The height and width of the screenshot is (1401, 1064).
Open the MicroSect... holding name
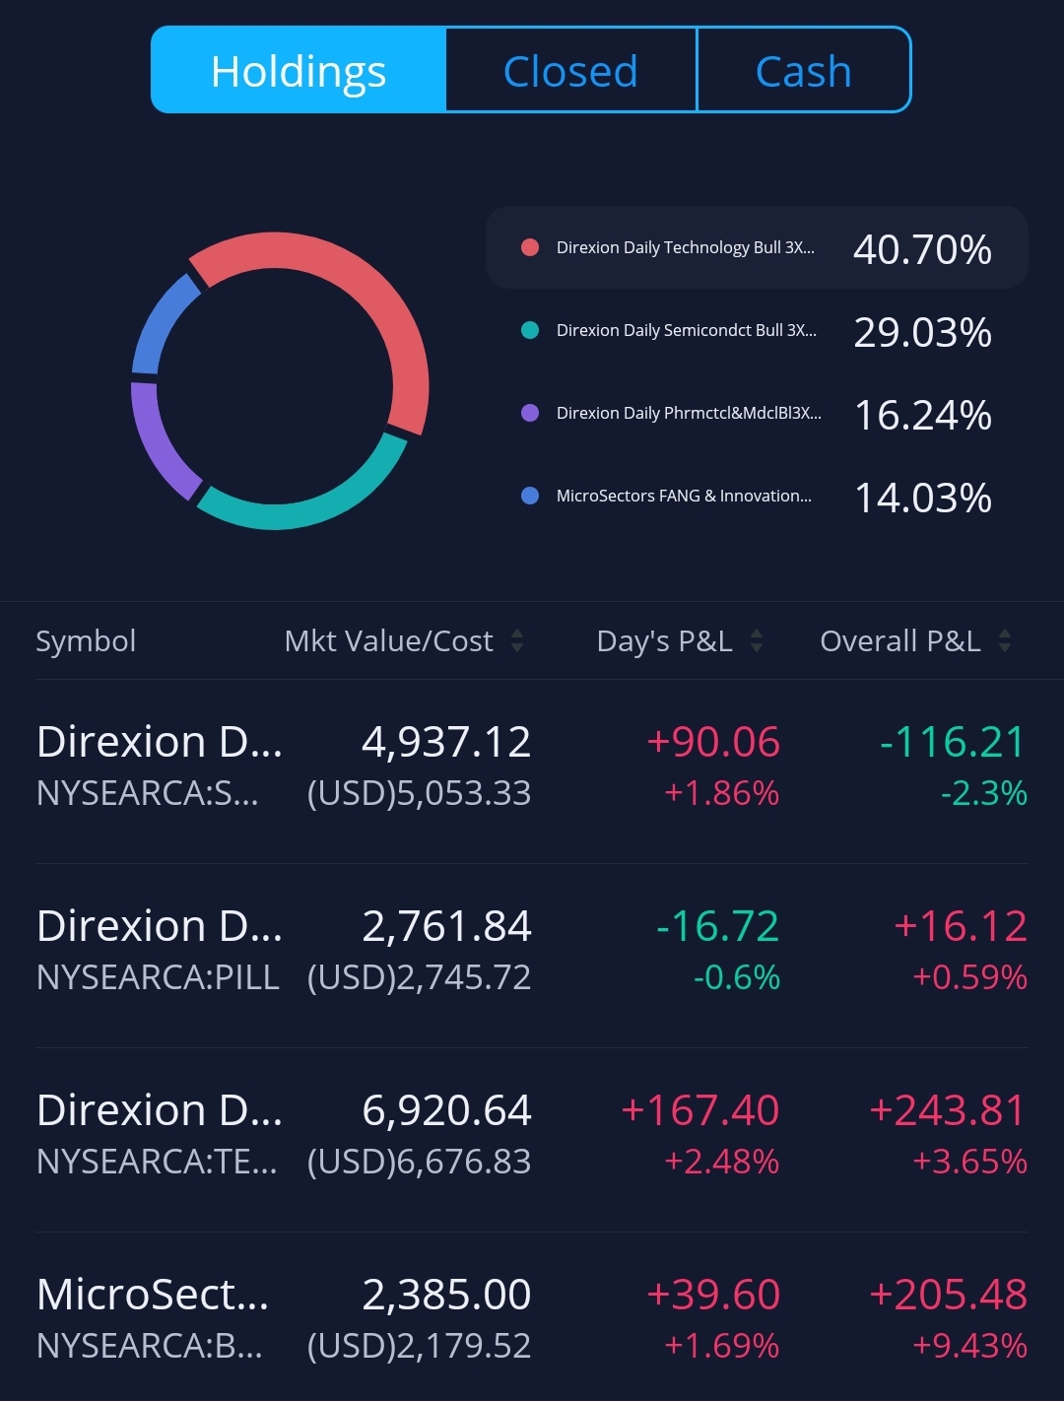(x=153, y=1295)
